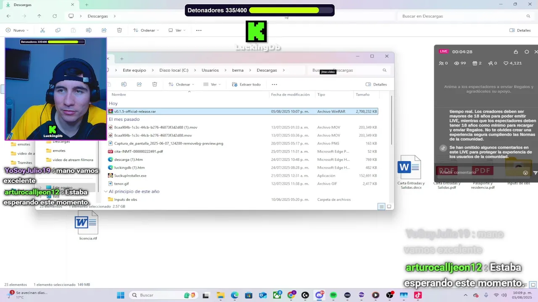
Task: Select berna breadcrumb segment
Action: [x=238, y=70]
